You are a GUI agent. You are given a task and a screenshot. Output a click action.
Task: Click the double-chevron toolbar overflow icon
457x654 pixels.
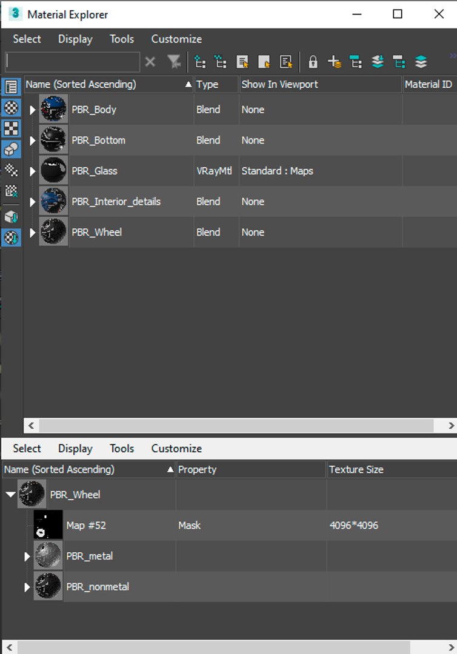tap(453, 56)
